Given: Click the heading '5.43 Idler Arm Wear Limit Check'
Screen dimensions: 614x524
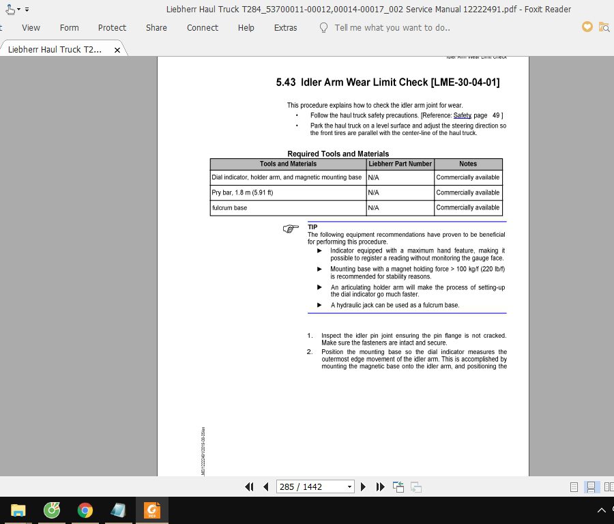Looking at the screenshot, I should [388, 83].
